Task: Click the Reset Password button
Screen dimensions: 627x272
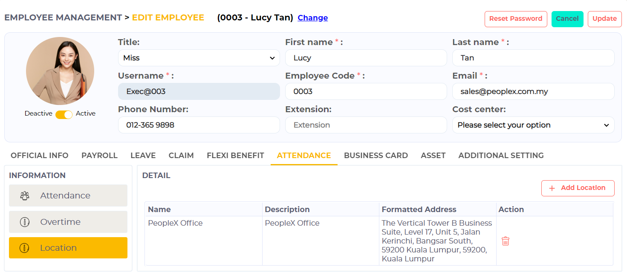Action: coord(516,19)
